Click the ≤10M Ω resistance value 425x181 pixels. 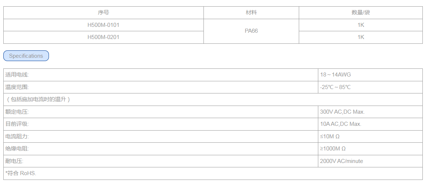tap(330, 136)
